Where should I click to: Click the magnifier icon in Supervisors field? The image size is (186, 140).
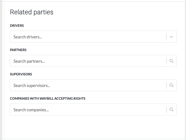coord(171,85)
